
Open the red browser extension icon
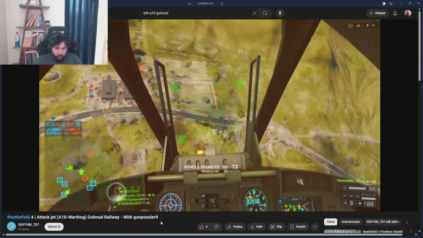point(384,4)
